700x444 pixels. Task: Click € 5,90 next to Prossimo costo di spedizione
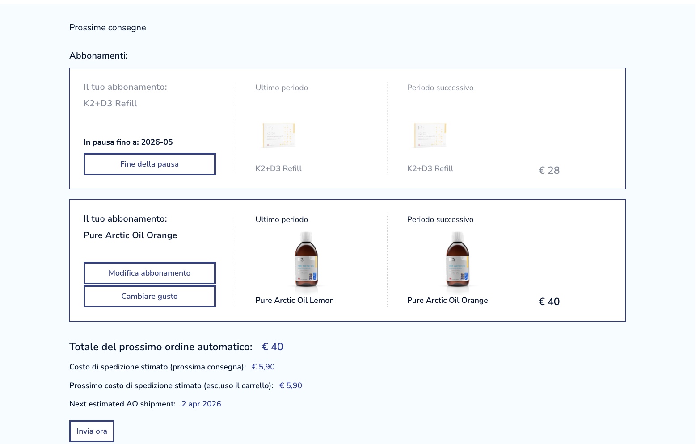[291, 385]
